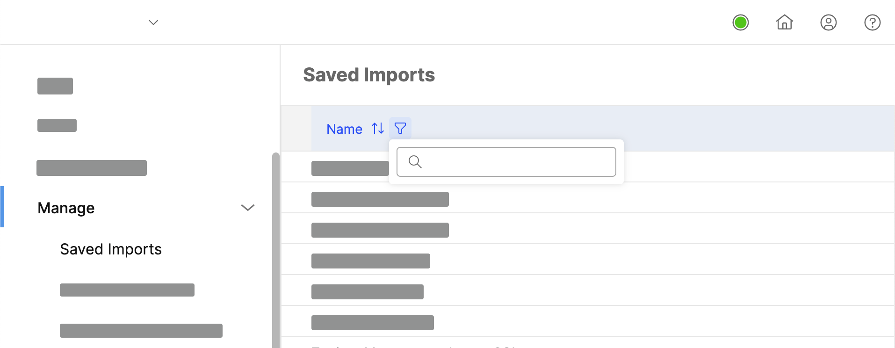The width and height of the screenshot is (895, 348).
Task: Toggle sort direction on the Name column
Action: click(377, 128)
